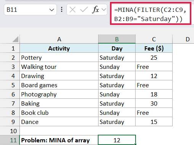Select Photography's Sunday cell

pos(117,94)
